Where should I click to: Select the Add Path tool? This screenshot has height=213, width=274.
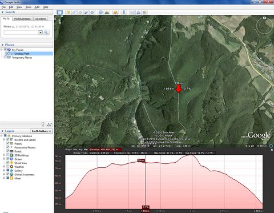pos(80,12)
